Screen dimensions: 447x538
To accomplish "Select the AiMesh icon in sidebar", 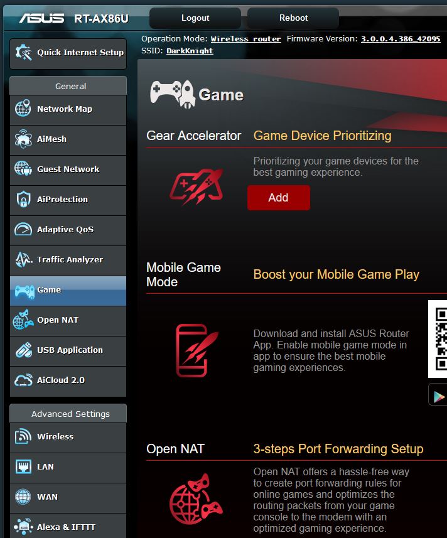I will click(23, 139).
